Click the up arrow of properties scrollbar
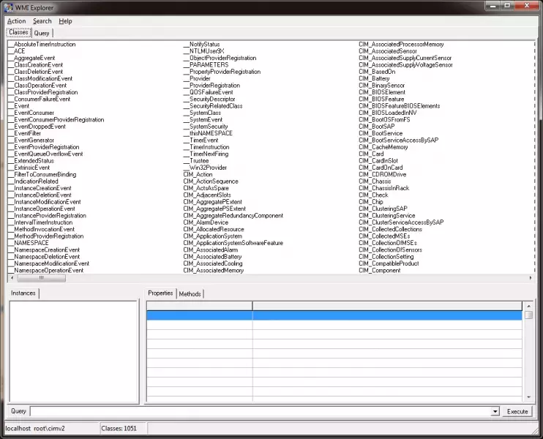Viewport: 543px width, 439px height. click(528, 306)
